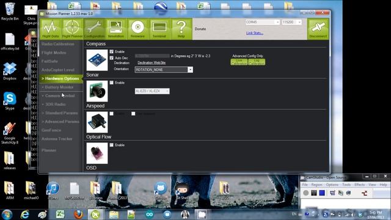Click the CamStudio Record button
The height and width of the screenshot is (220, 391).
coord(306,193)
